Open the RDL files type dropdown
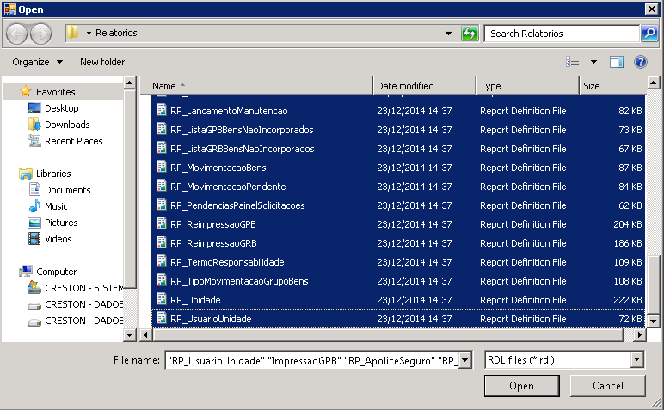 pos(636,360)
